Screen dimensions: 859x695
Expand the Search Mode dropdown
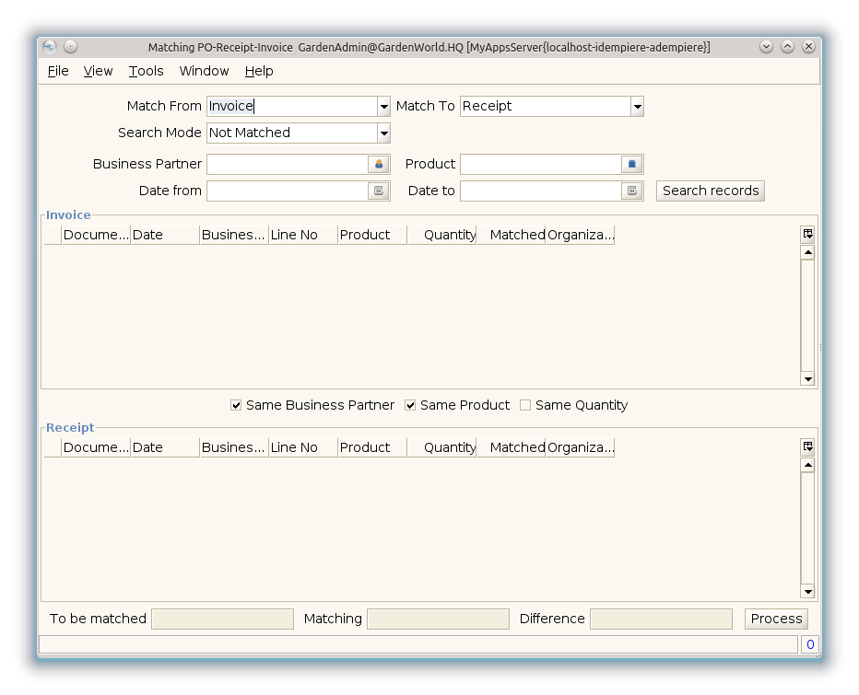383,133
